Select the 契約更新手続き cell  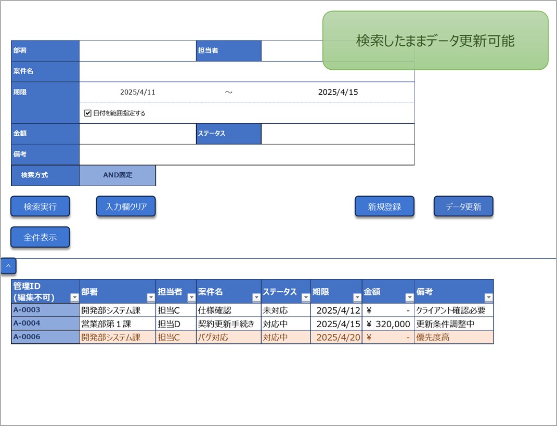(x=229, y=324)
